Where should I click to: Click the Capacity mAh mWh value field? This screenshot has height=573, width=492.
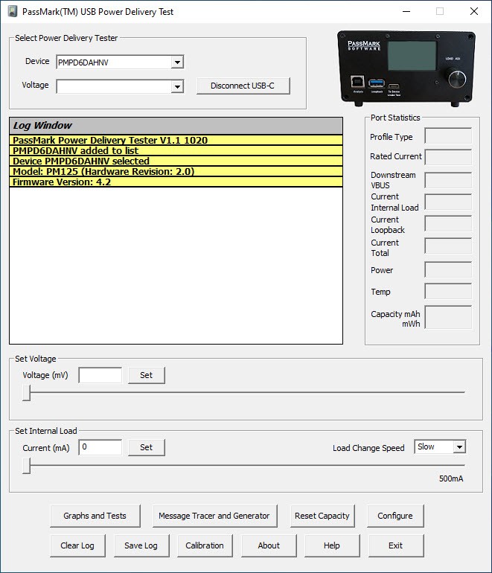coord(448,317)
